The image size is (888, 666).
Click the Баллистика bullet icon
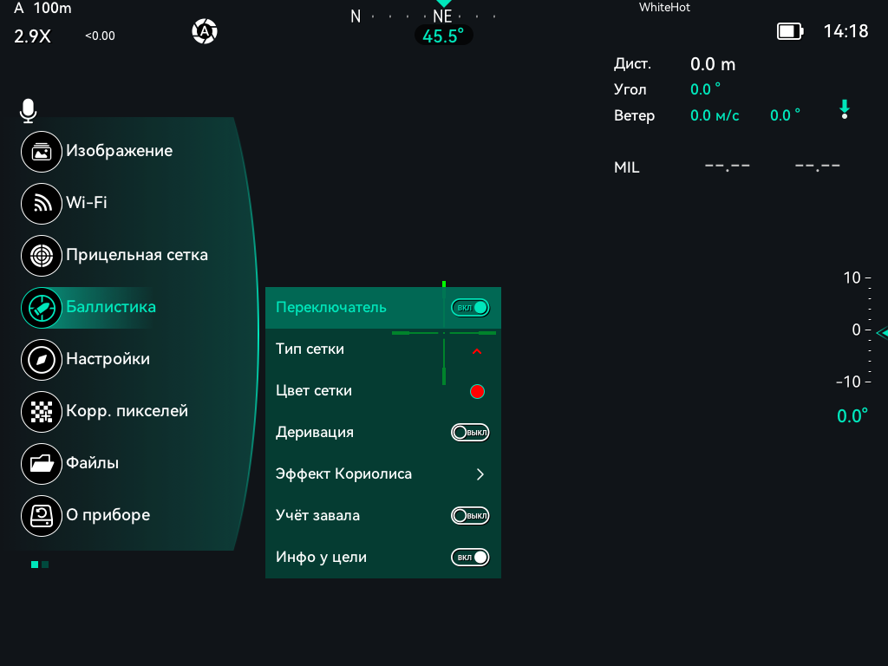(x=42, y=308)
